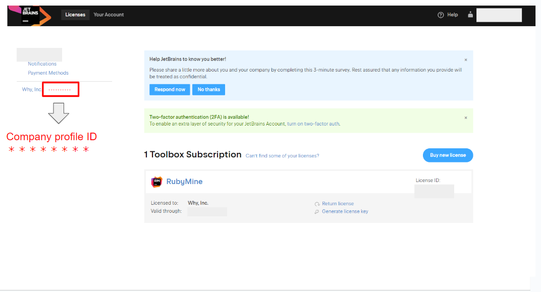This screenshot has height=292, width=541.
Task: Click the account name field in header
Action: point(499,15)
